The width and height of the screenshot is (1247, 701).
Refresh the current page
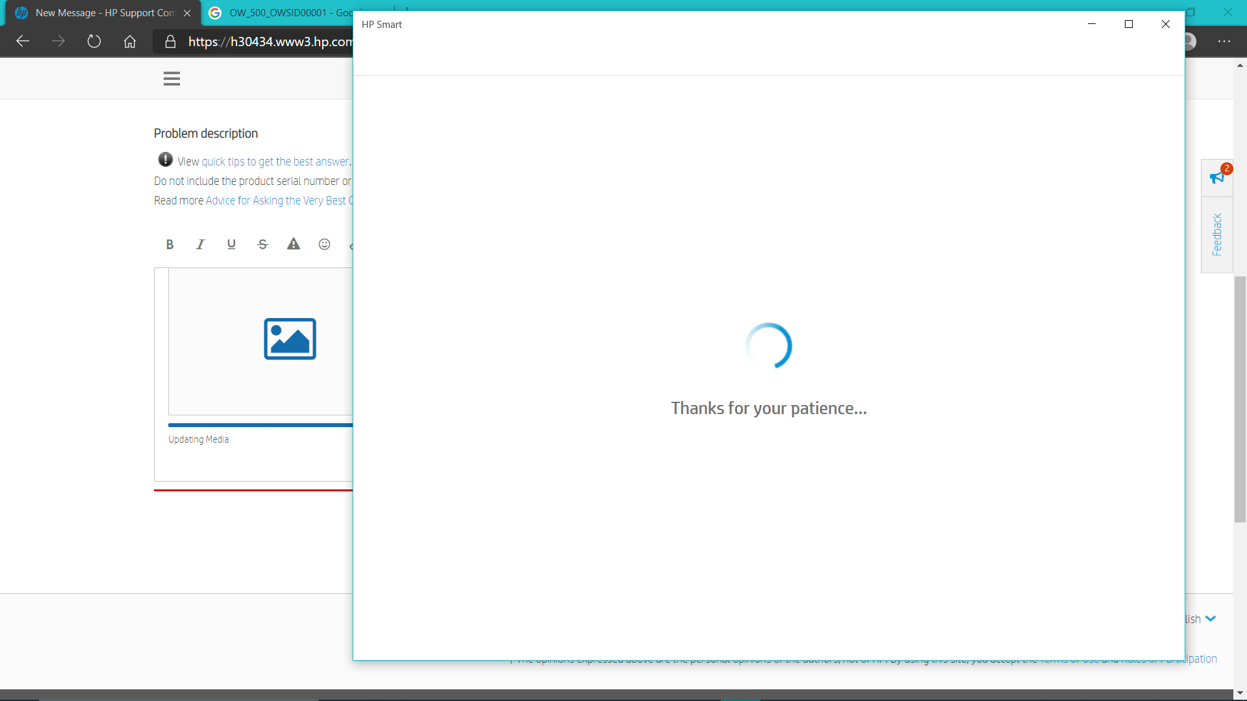coord(94,41)
